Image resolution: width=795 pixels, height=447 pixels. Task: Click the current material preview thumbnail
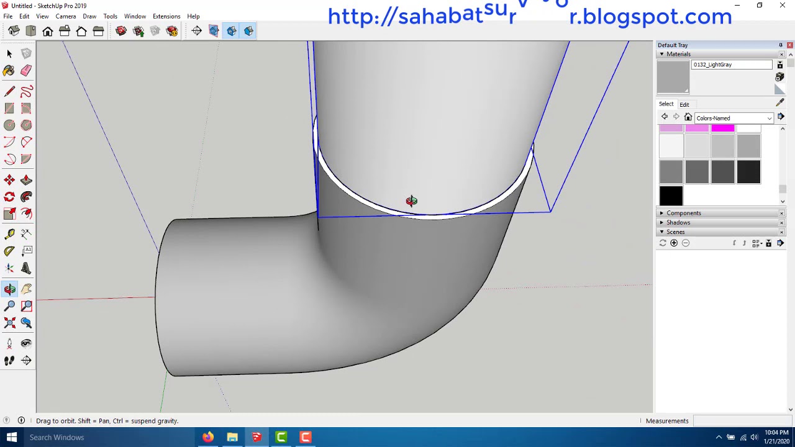[673, 78]
